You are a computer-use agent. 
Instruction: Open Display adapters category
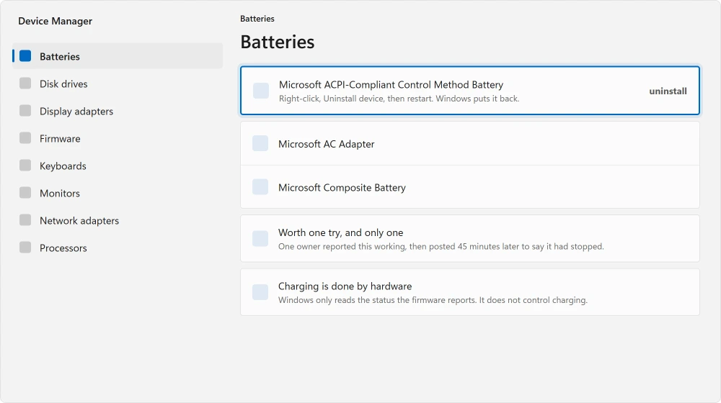pos(118,111)
